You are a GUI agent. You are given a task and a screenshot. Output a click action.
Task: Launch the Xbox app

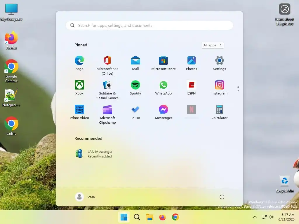point(79,87)
